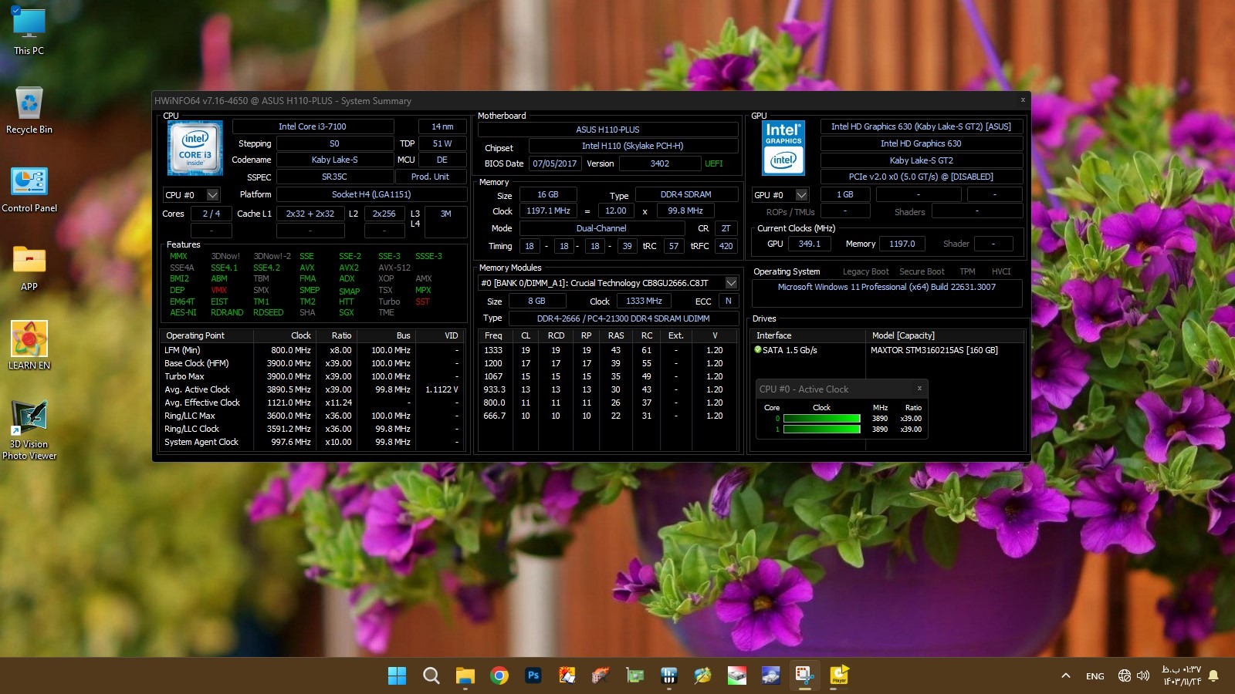Click the RAS column header in memory table
Image resolution: width=1235 pixels, height=694 pixels.
[616, 335]
